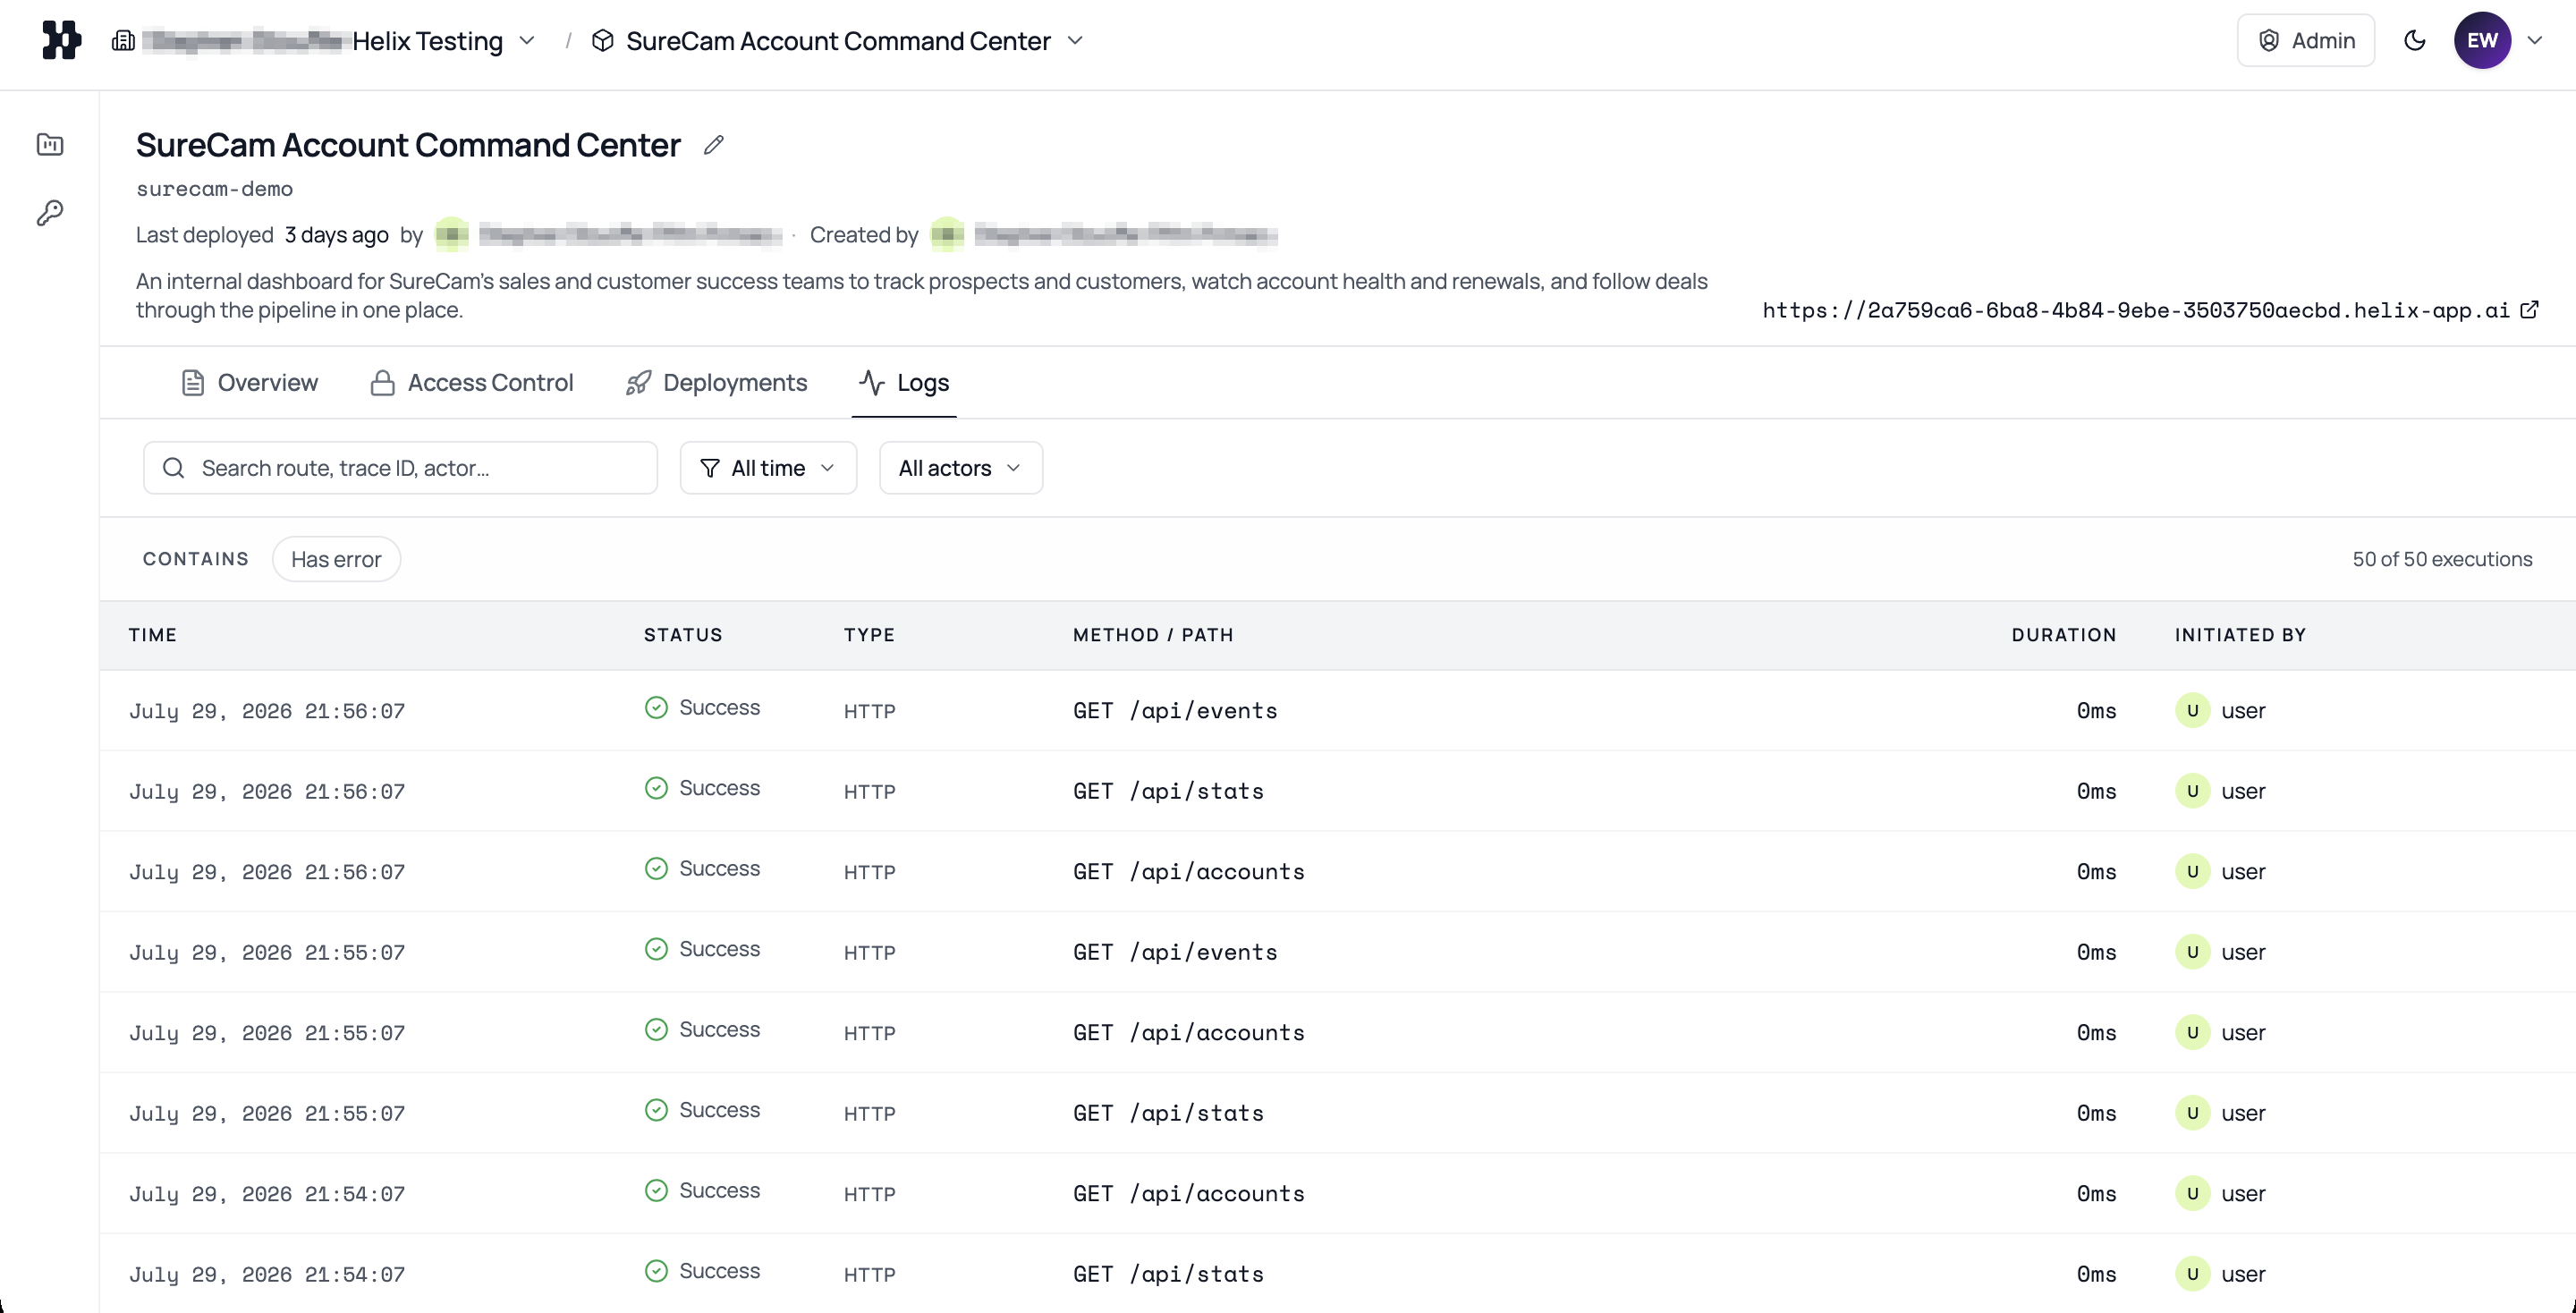
Task: Click the INITIATED BY column header
Action: click(2240, 635)
